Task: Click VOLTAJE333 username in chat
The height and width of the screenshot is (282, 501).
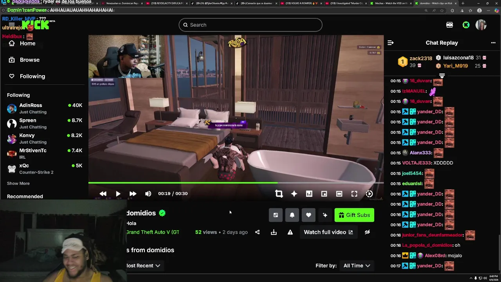Action: pos(416,163)
